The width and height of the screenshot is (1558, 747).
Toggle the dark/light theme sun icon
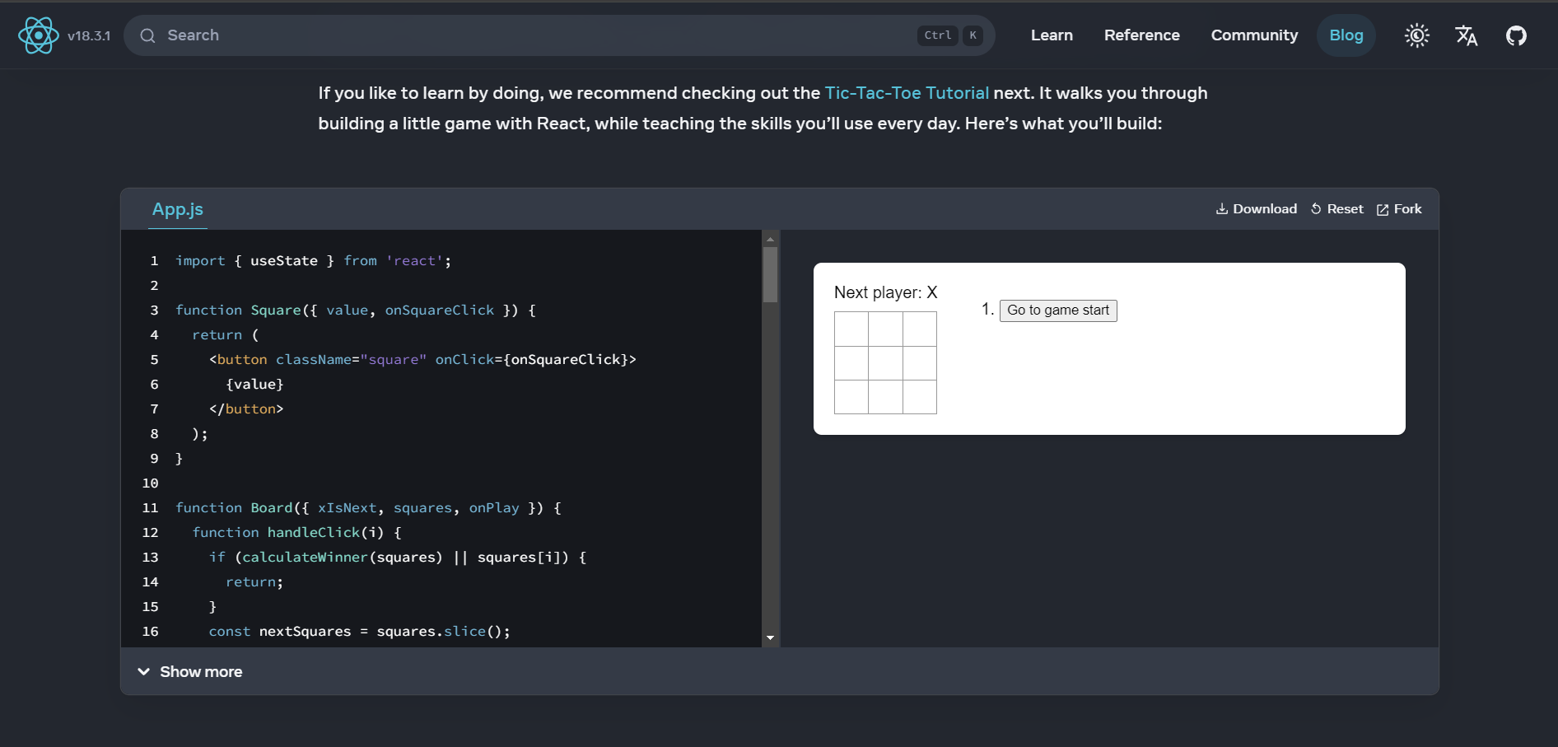(x=1416, y=35)
